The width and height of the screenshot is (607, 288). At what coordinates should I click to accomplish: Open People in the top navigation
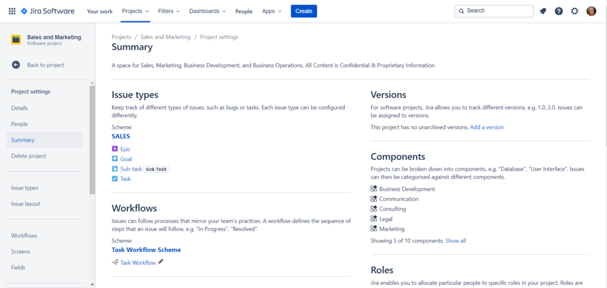[244, 11]
